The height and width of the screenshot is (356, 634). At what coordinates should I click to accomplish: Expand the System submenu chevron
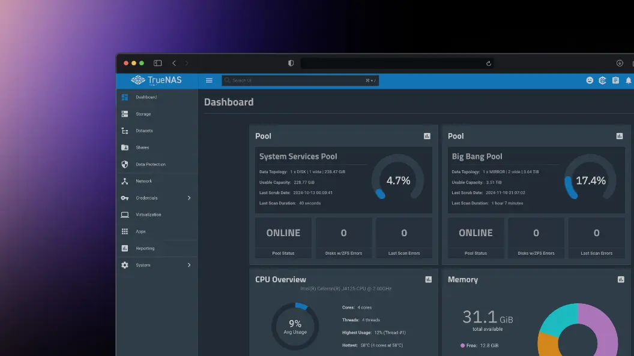[x=189, y=265]
